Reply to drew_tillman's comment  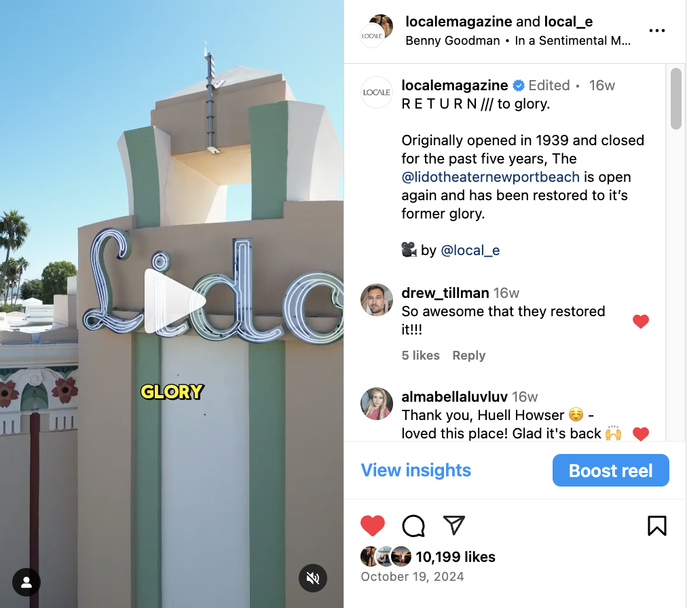pyautogui.click(x=469, y=356)
